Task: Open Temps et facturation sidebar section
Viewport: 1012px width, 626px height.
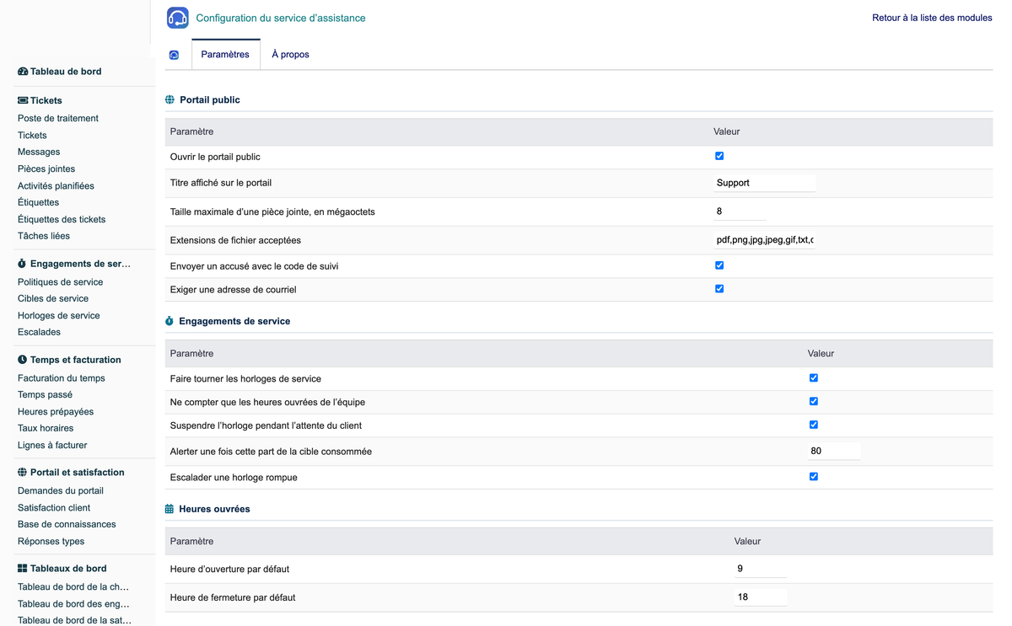Action: coord(76,360)
